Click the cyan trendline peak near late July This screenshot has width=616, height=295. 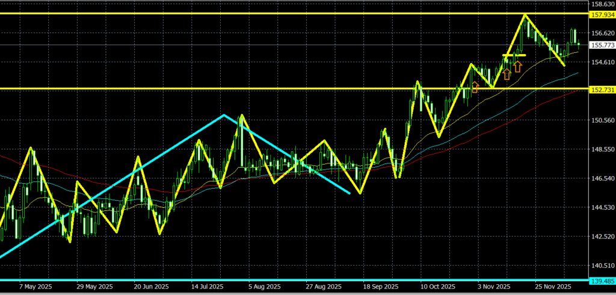(x=224, y=115)
